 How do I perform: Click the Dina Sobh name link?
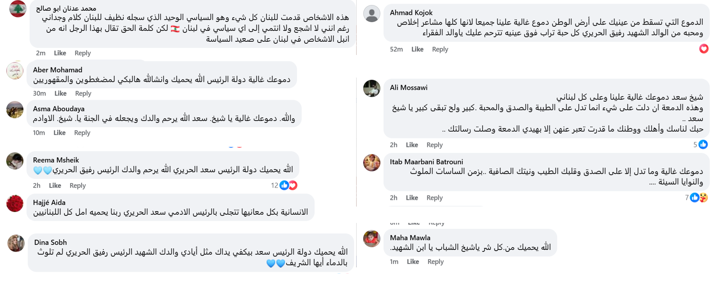[50, 242]
